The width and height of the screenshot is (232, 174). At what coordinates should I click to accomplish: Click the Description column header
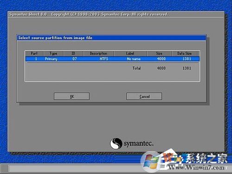coord(99,53)
